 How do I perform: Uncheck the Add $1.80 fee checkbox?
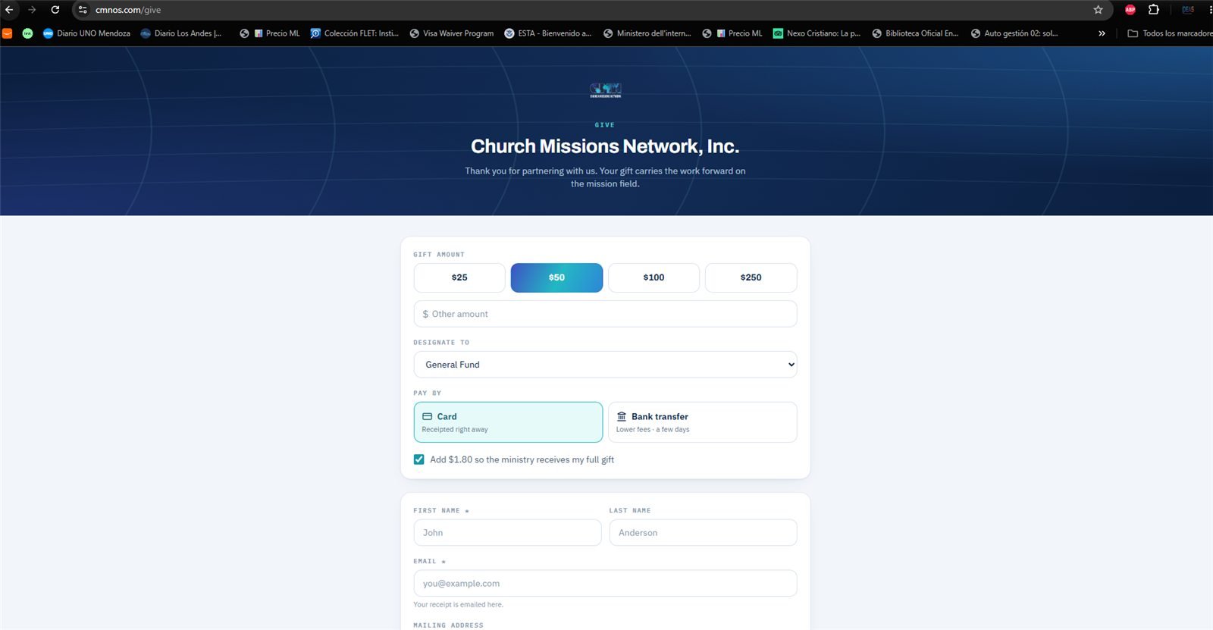(x=419, y=459)
